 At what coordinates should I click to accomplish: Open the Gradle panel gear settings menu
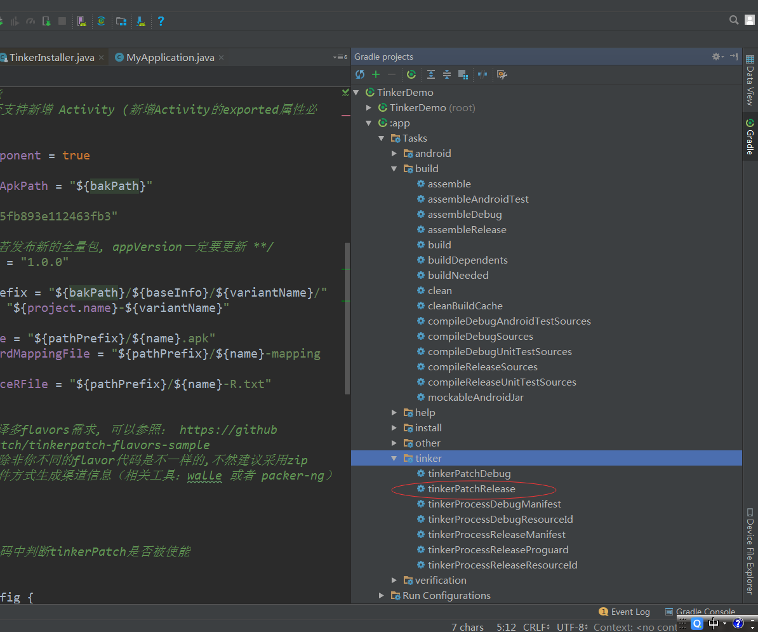click(x=718, y=57)
